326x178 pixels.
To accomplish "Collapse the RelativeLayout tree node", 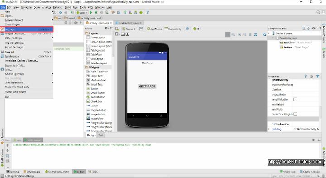I will click(273, 38).
